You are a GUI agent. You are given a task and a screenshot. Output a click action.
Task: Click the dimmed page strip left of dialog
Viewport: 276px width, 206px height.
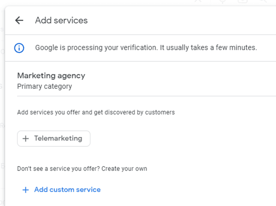2,106
